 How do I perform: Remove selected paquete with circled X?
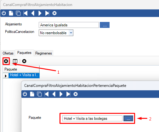point(24,61)
